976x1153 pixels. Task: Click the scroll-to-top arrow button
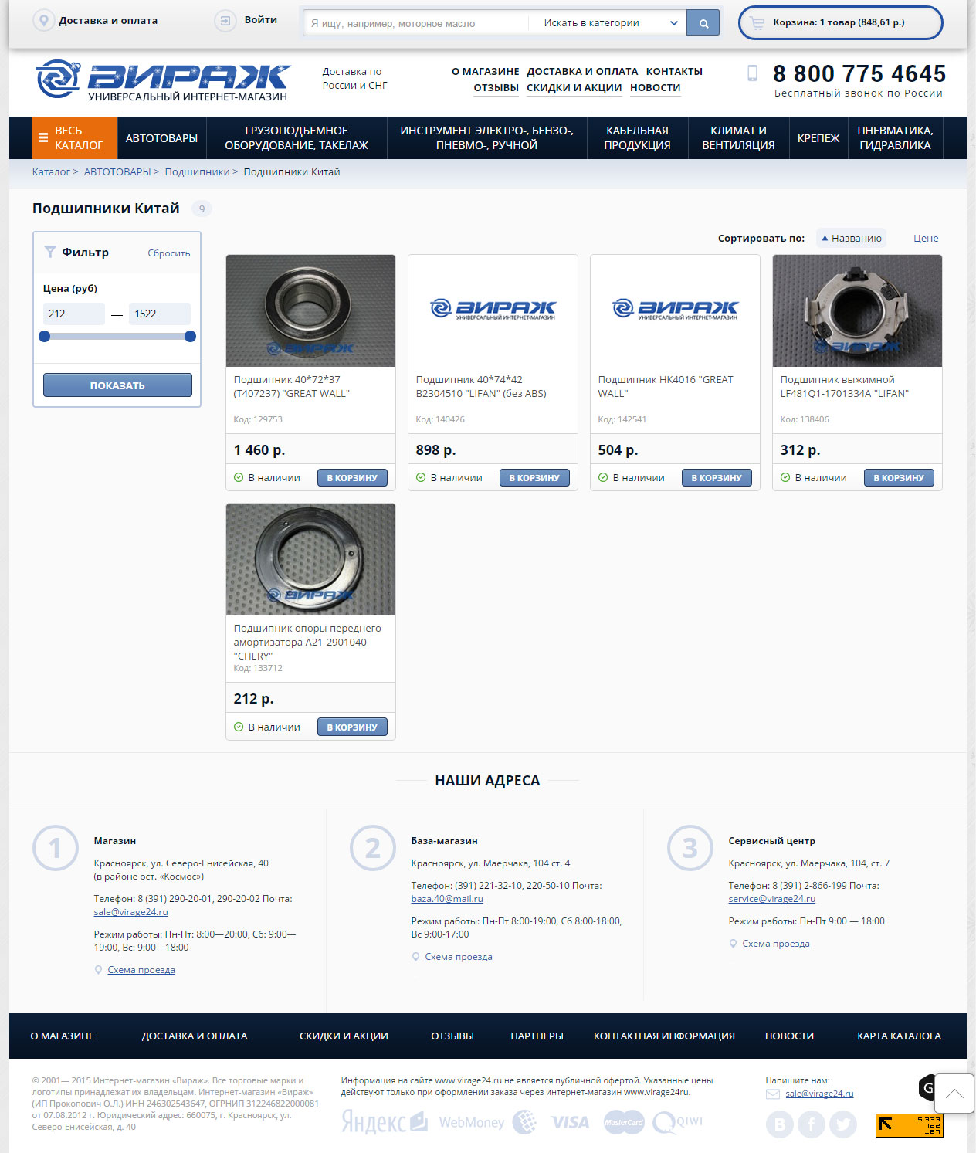[x=954, y=1093]
